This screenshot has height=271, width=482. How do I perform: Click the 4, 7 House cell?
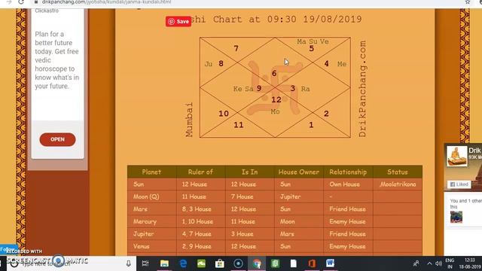[x=201, y=234]
